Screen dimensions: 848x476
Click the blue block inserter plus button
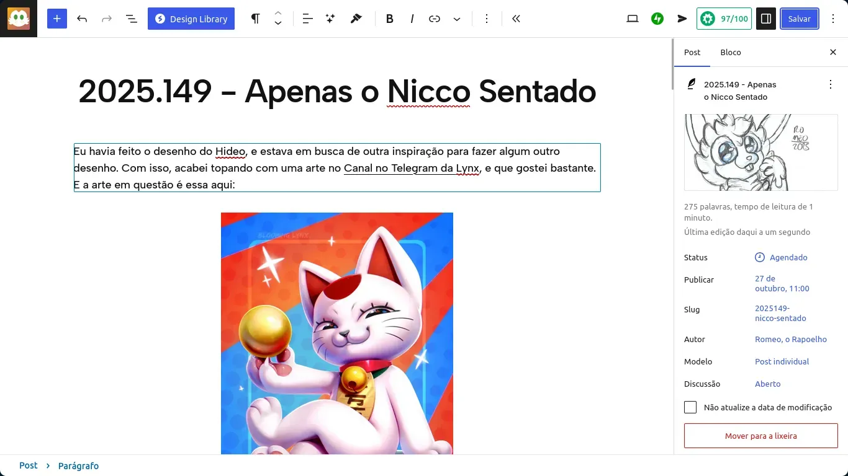tap(56, 19)
